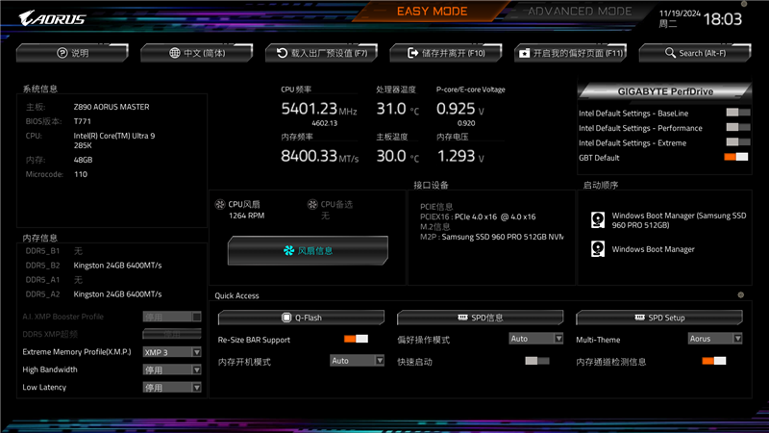Viewport: 769px width, 433px height.
Task: Click the CPU fan 1264 RPM reading
Action: [x=246, y=216]
